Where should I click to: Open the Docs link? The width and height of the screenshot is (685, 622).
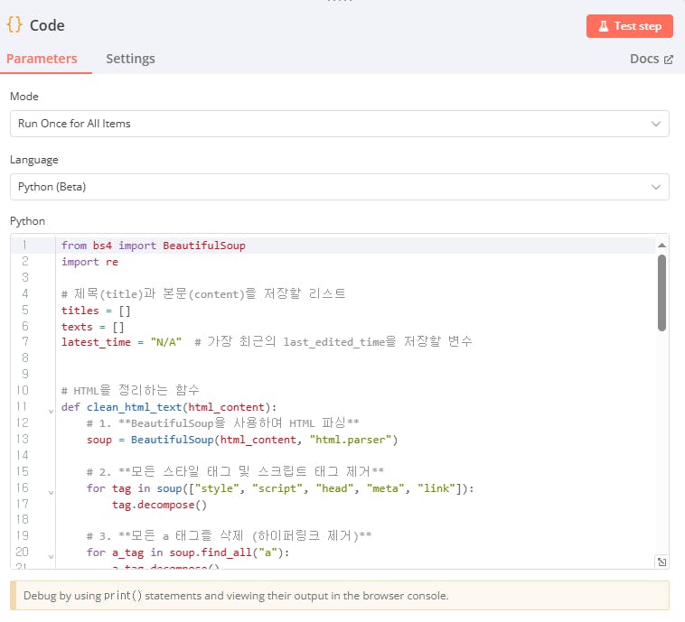[651, 59]
